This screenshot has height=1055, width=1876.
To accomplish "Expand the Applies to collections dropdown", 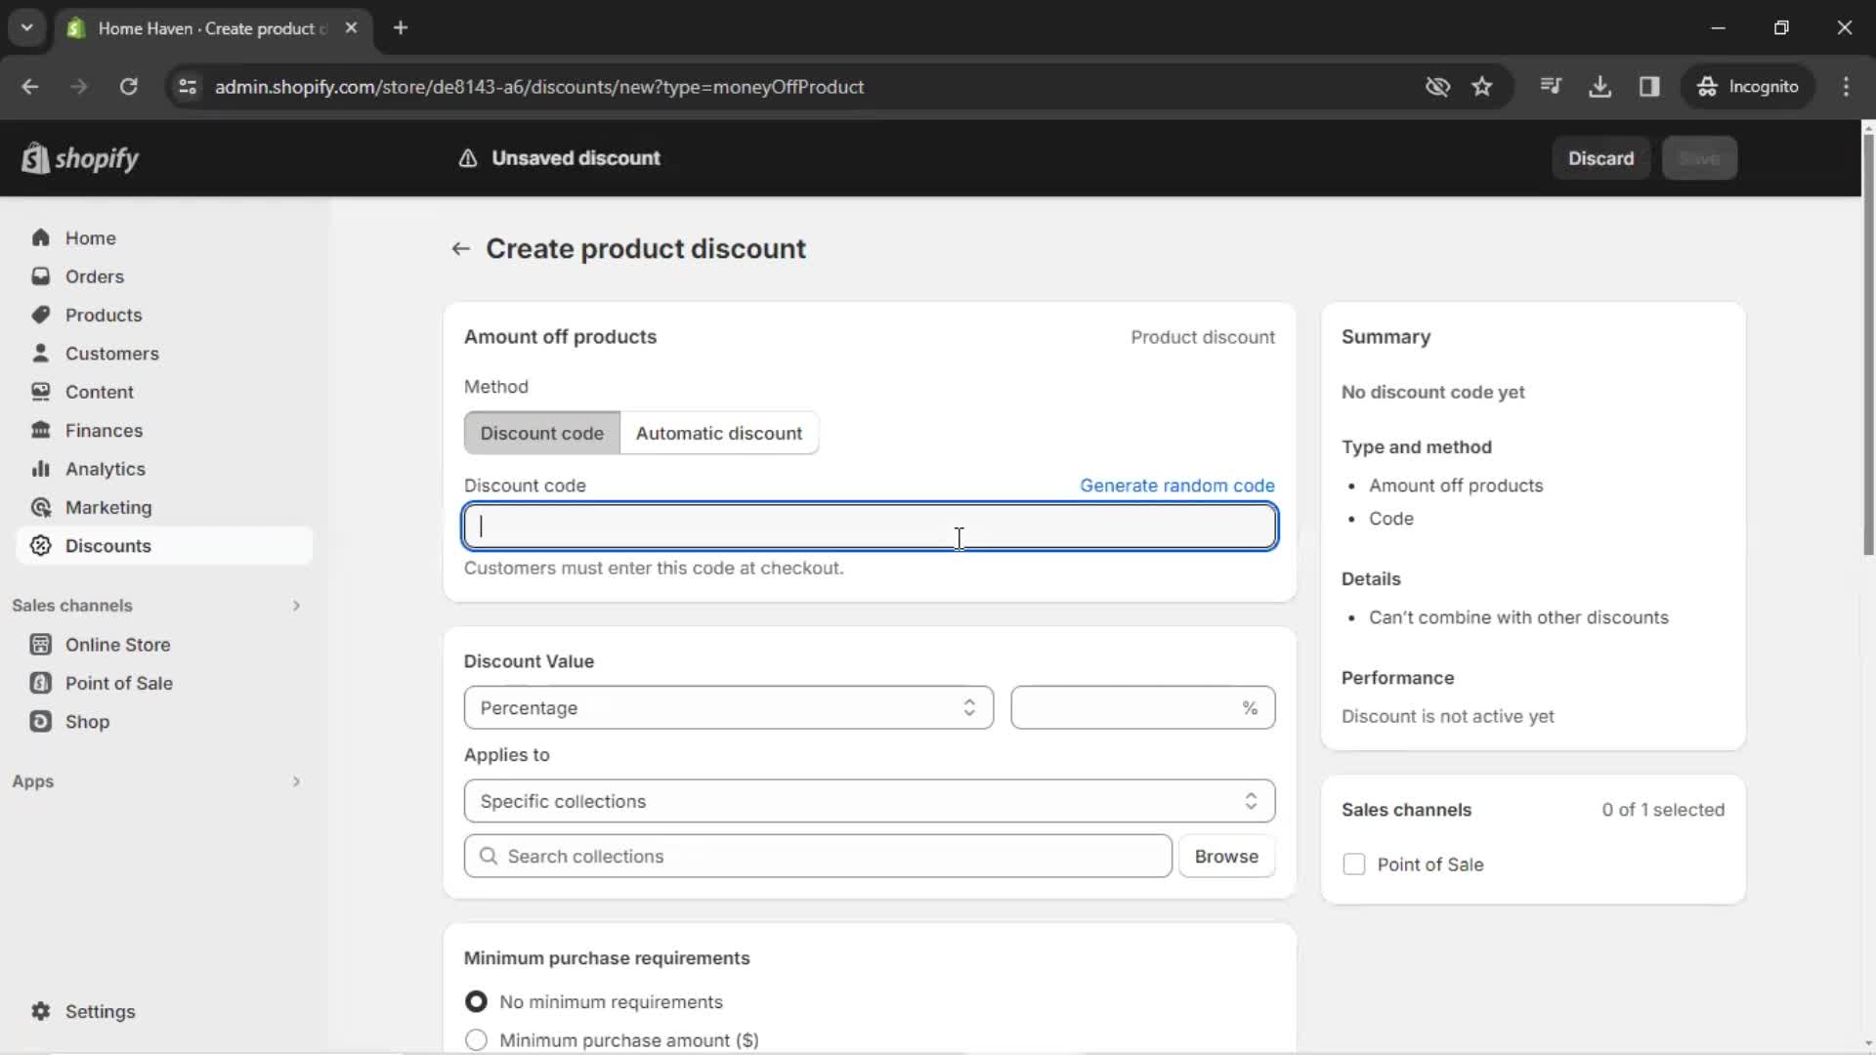I will (x=870, y=801).
